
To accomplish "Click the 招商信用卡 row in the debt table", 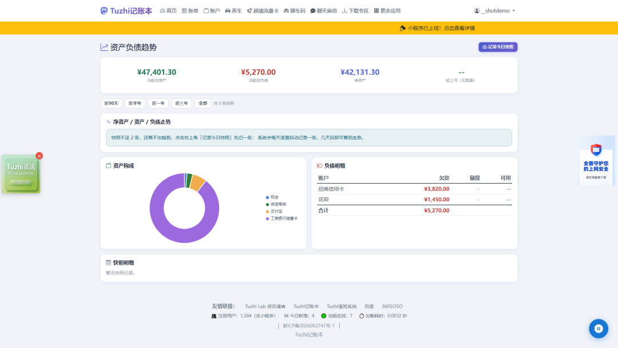I will point(414,189).
